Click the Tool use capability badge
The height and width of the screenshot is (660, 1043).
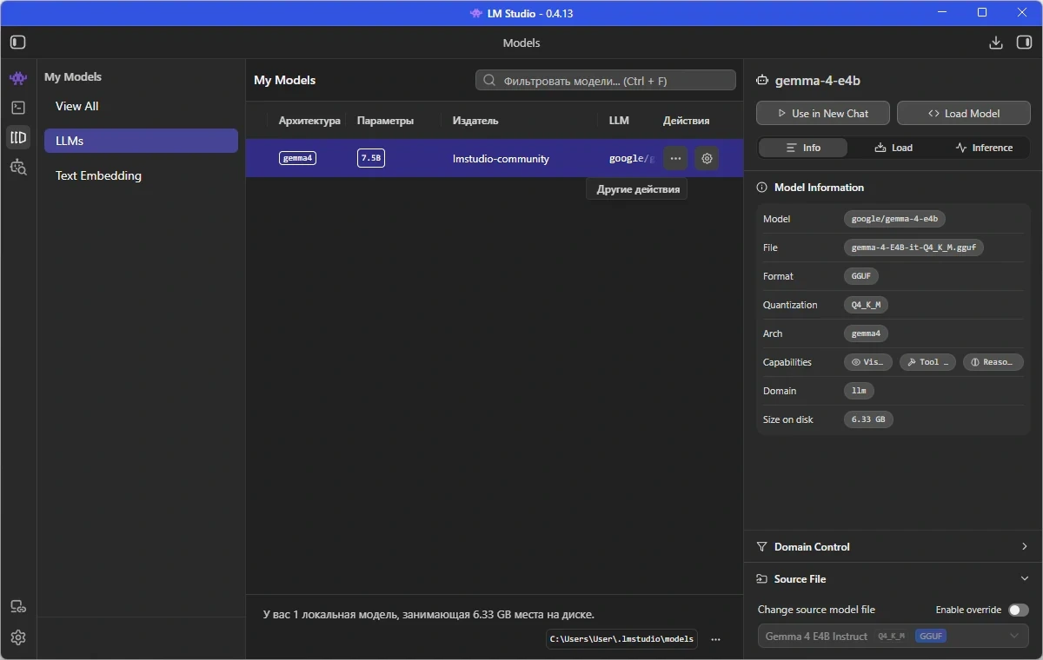click(x=928, y=362)
